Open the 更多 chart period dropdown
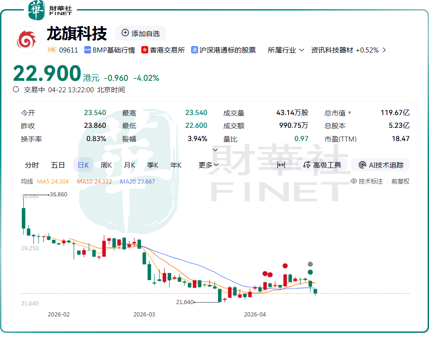 pos(208,165)
